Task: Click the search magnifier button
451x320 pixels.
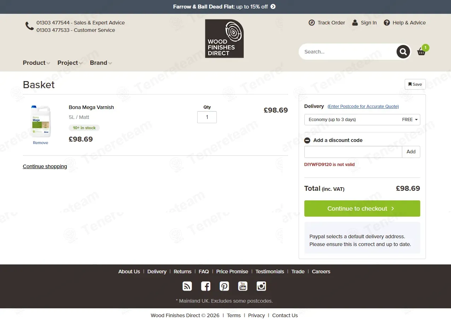Action: click(403, 52)
